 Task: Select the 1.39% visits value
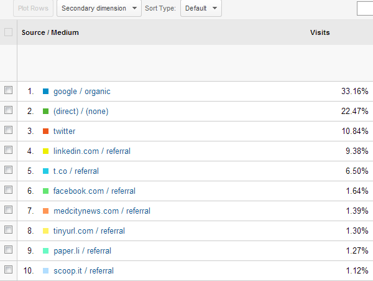pos(357,211)
